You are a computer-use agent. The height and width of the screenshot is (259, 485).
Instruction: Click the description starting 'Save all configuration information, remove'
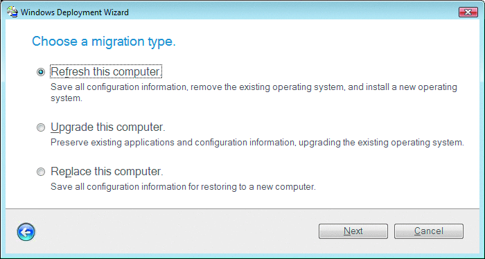[x=254, y=92]
